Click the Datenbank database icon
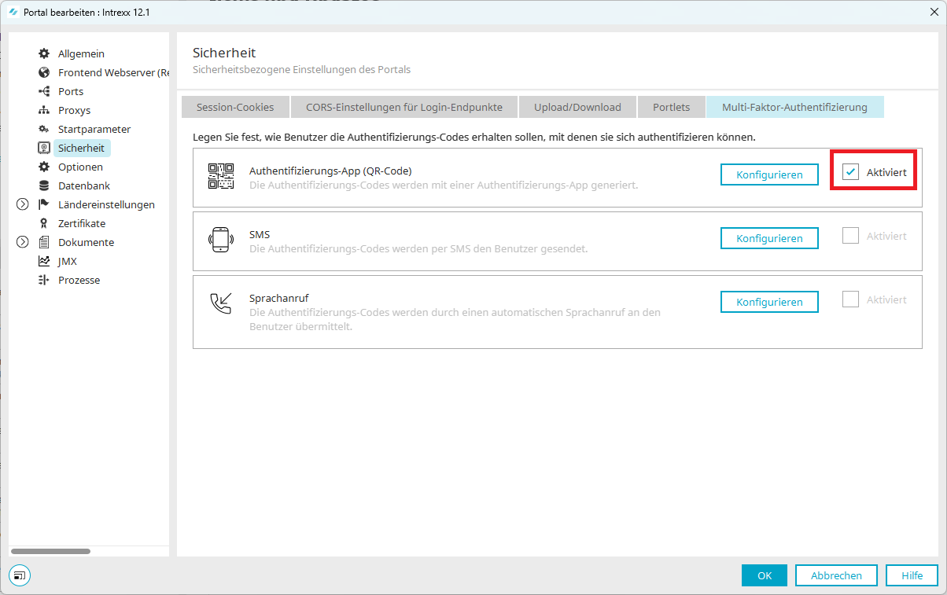Screen dimensions: 947x595 coord(44,185)
